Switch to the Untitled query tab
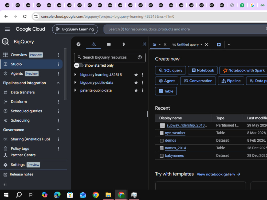267x200 pixels. (x=188, y=45)
